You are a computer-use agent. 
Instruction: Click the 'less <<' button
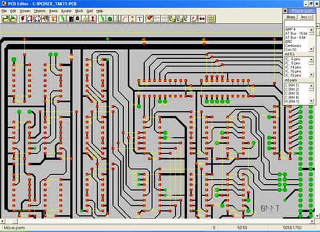coord(307,17)
